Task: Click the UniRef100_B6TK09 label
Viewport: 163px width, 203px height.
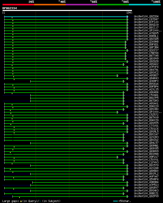Action: [146, 118]
